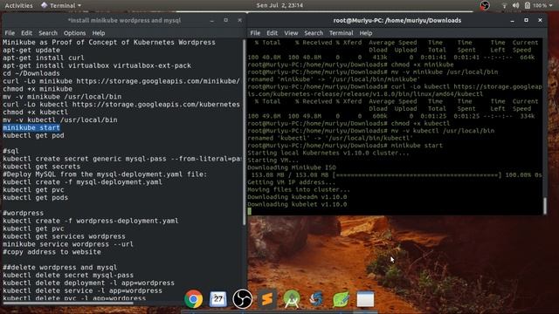Viewport: 559px width, 314px height.
Task: Click '##delete wordpress and mysql' line
Action: 60,267
